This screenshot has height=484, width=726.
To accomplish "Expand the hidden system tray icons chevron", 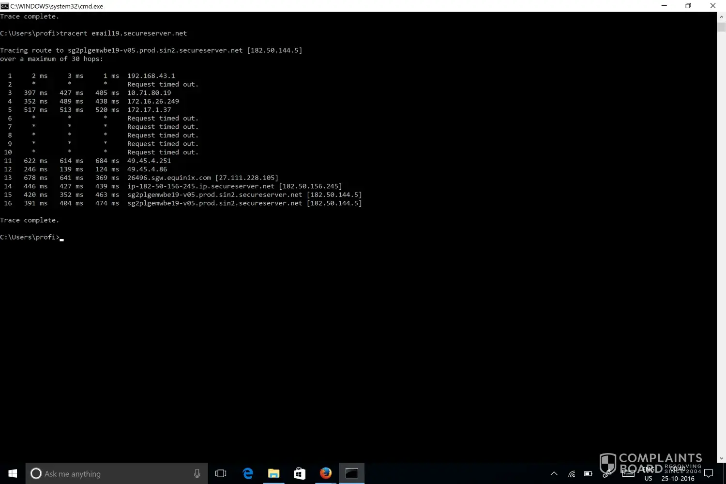I will coord(554,473).
